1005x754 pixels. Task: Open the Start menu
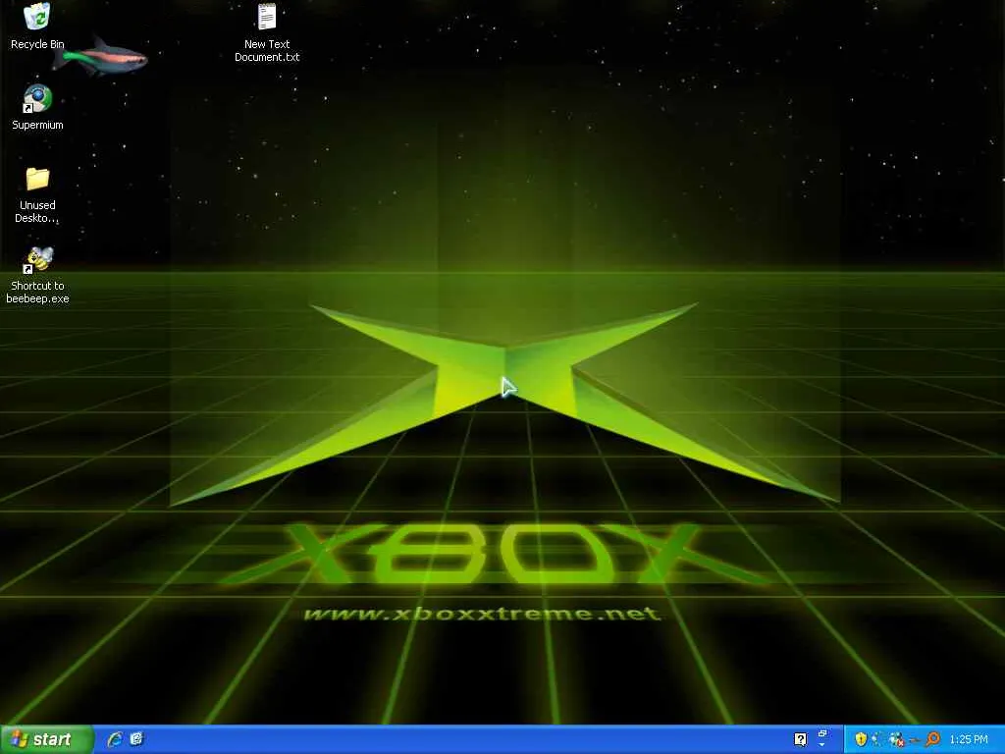pyautogui.click(x=46, y=739)
